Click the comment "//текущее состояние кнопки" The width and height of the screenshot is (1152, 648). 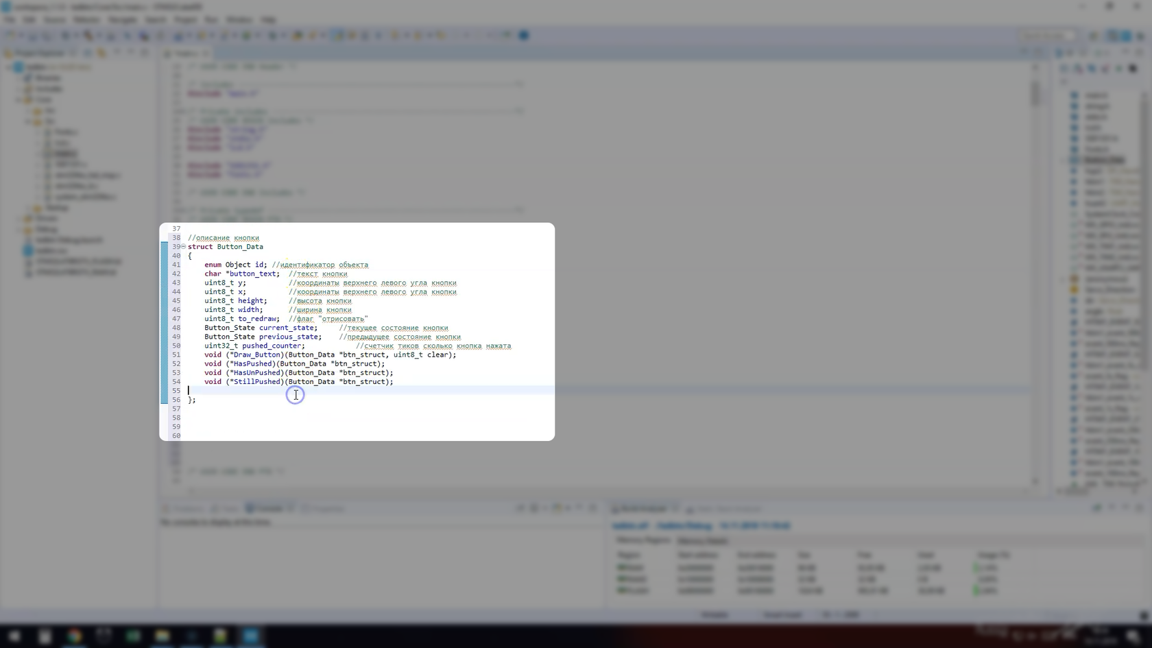click(394, 328)
